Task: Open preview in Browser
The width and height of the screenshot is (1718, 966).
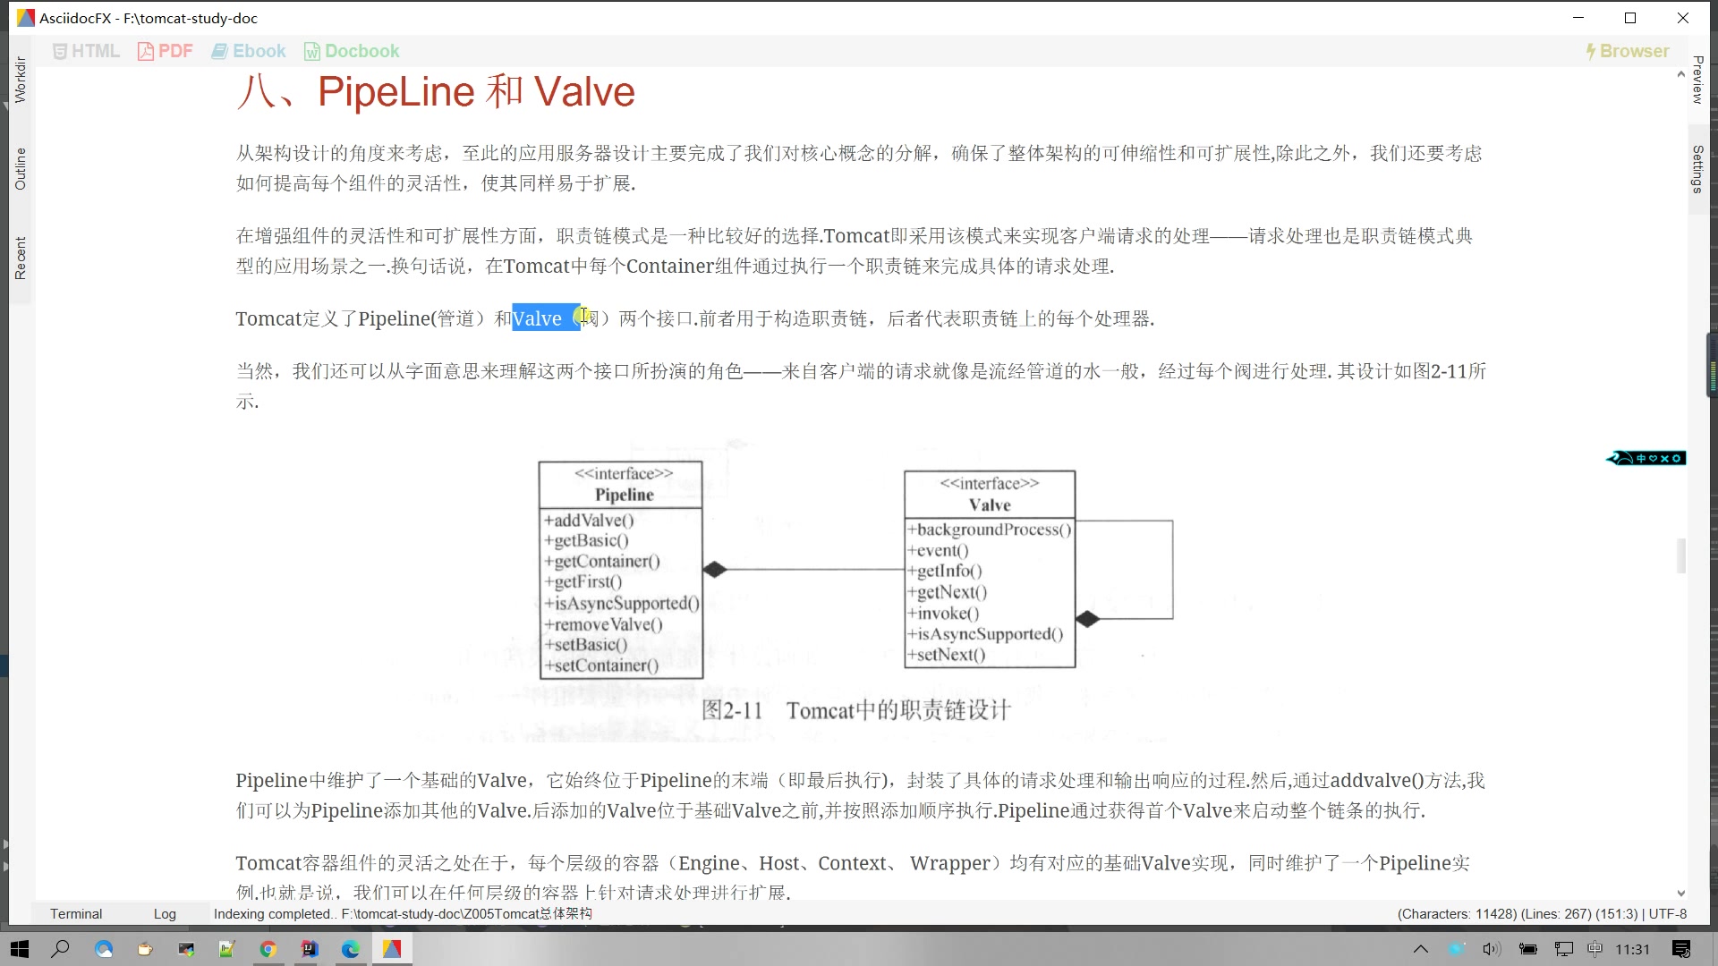Action: 1628,51
